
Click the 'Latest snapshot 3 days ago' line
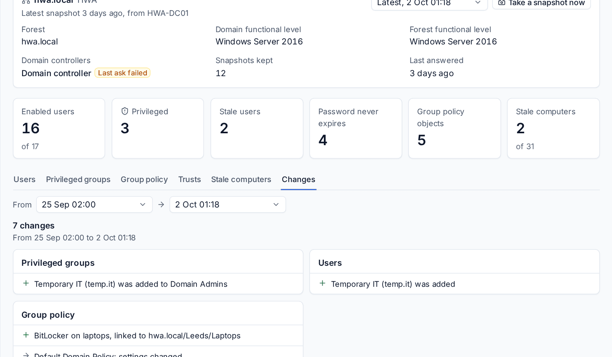click(105, 13)
